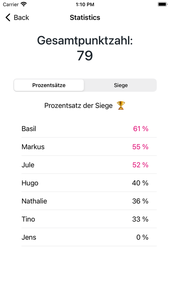Open the Jule entry
The width and height of the screenshot is (170, 303).
tap(89, 165)
